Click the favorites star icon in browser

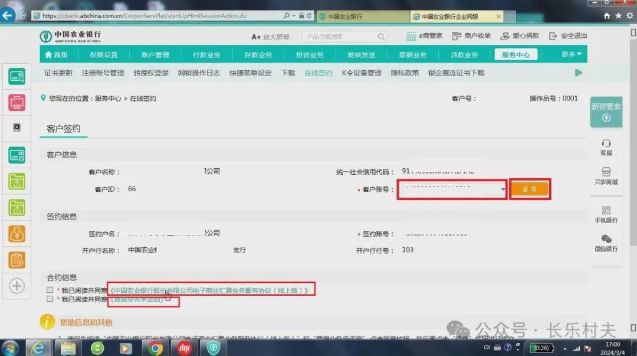[x=618, y=16]
